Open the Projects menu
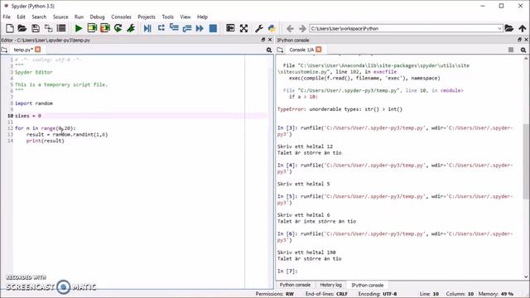The image size is (530, 298). 147,17
